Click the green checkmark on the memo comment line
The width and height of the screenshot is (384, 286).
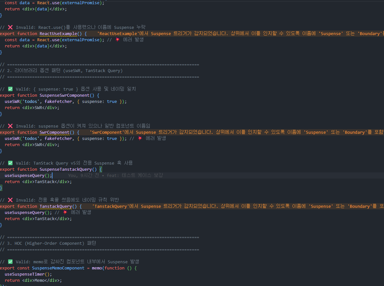(10, 262)
